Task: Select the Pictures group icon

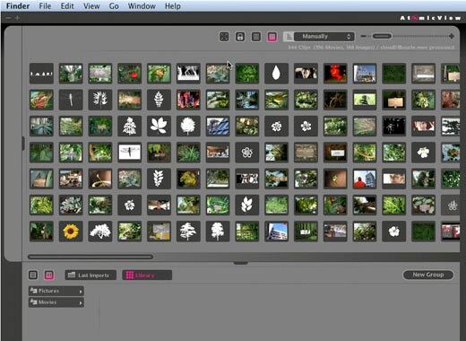Action: click(33, 291)
